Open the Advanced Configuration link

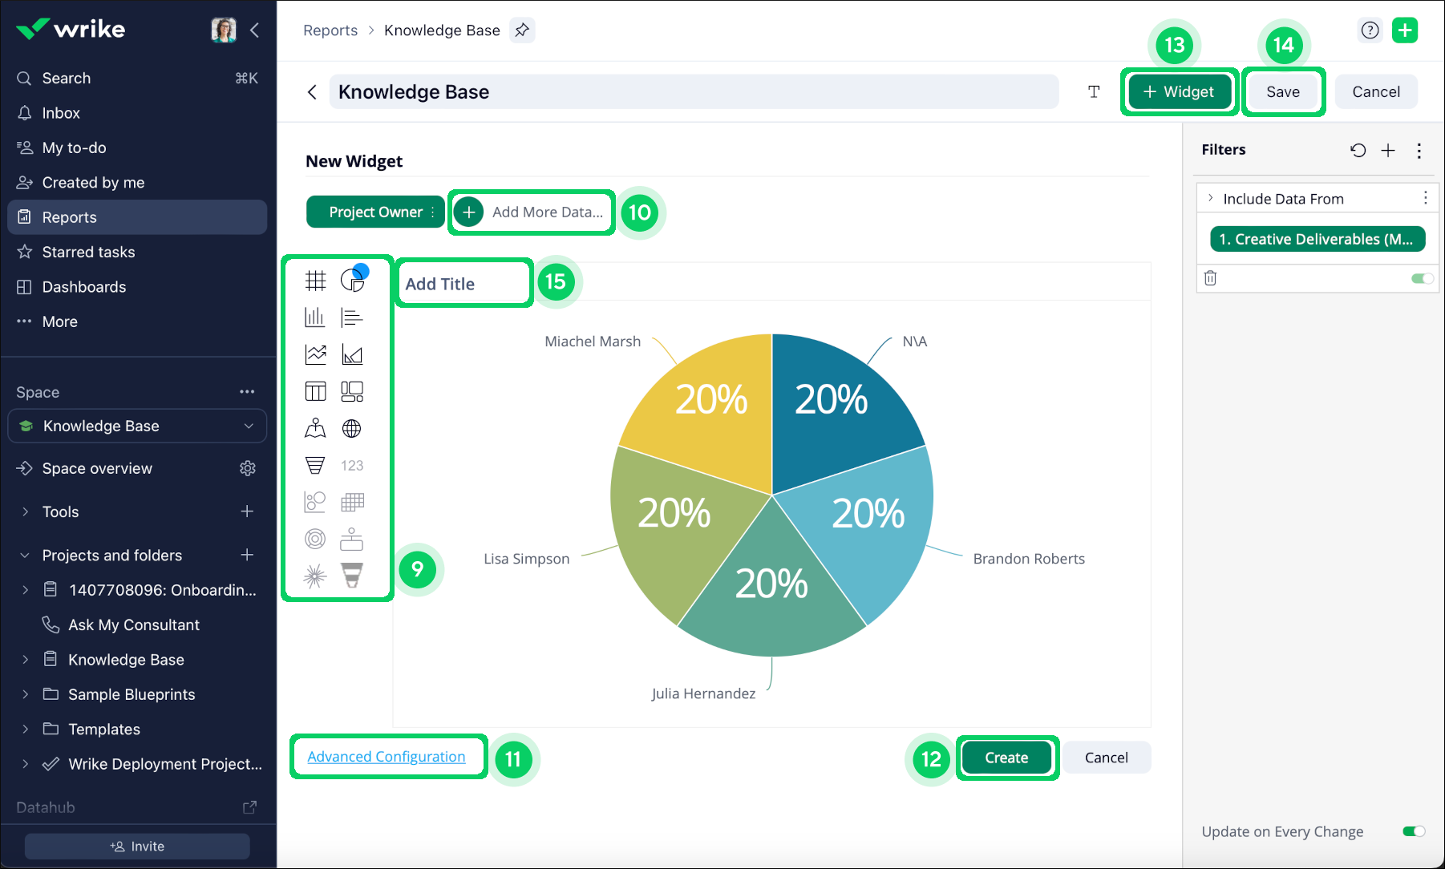(386, 757)
